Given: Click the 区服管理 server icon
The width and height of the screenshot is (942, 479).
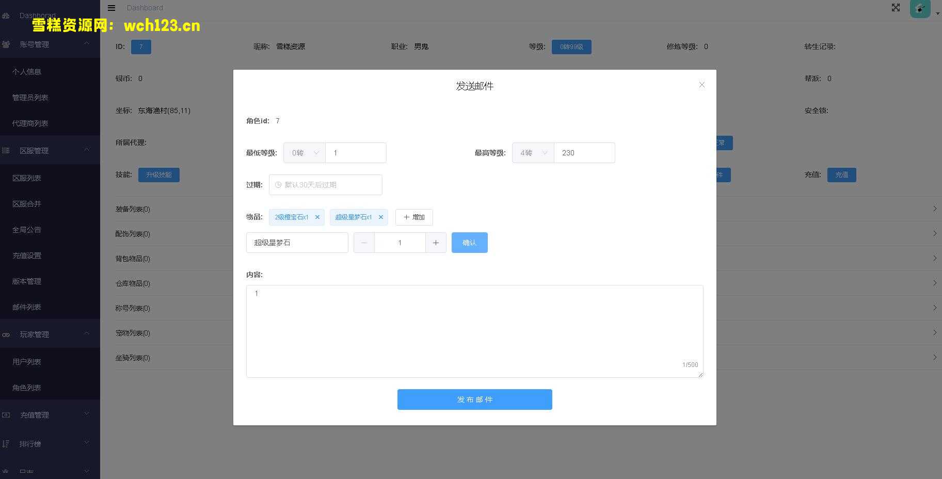Looking at the screenshot, I should pos(6,151).
